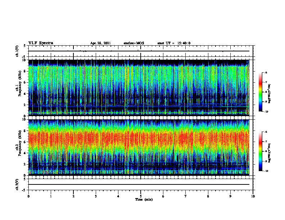Click inside the ch.1 spectrogram panel
The width and height of the screenshot is (285, 220).
coord(139,88)
